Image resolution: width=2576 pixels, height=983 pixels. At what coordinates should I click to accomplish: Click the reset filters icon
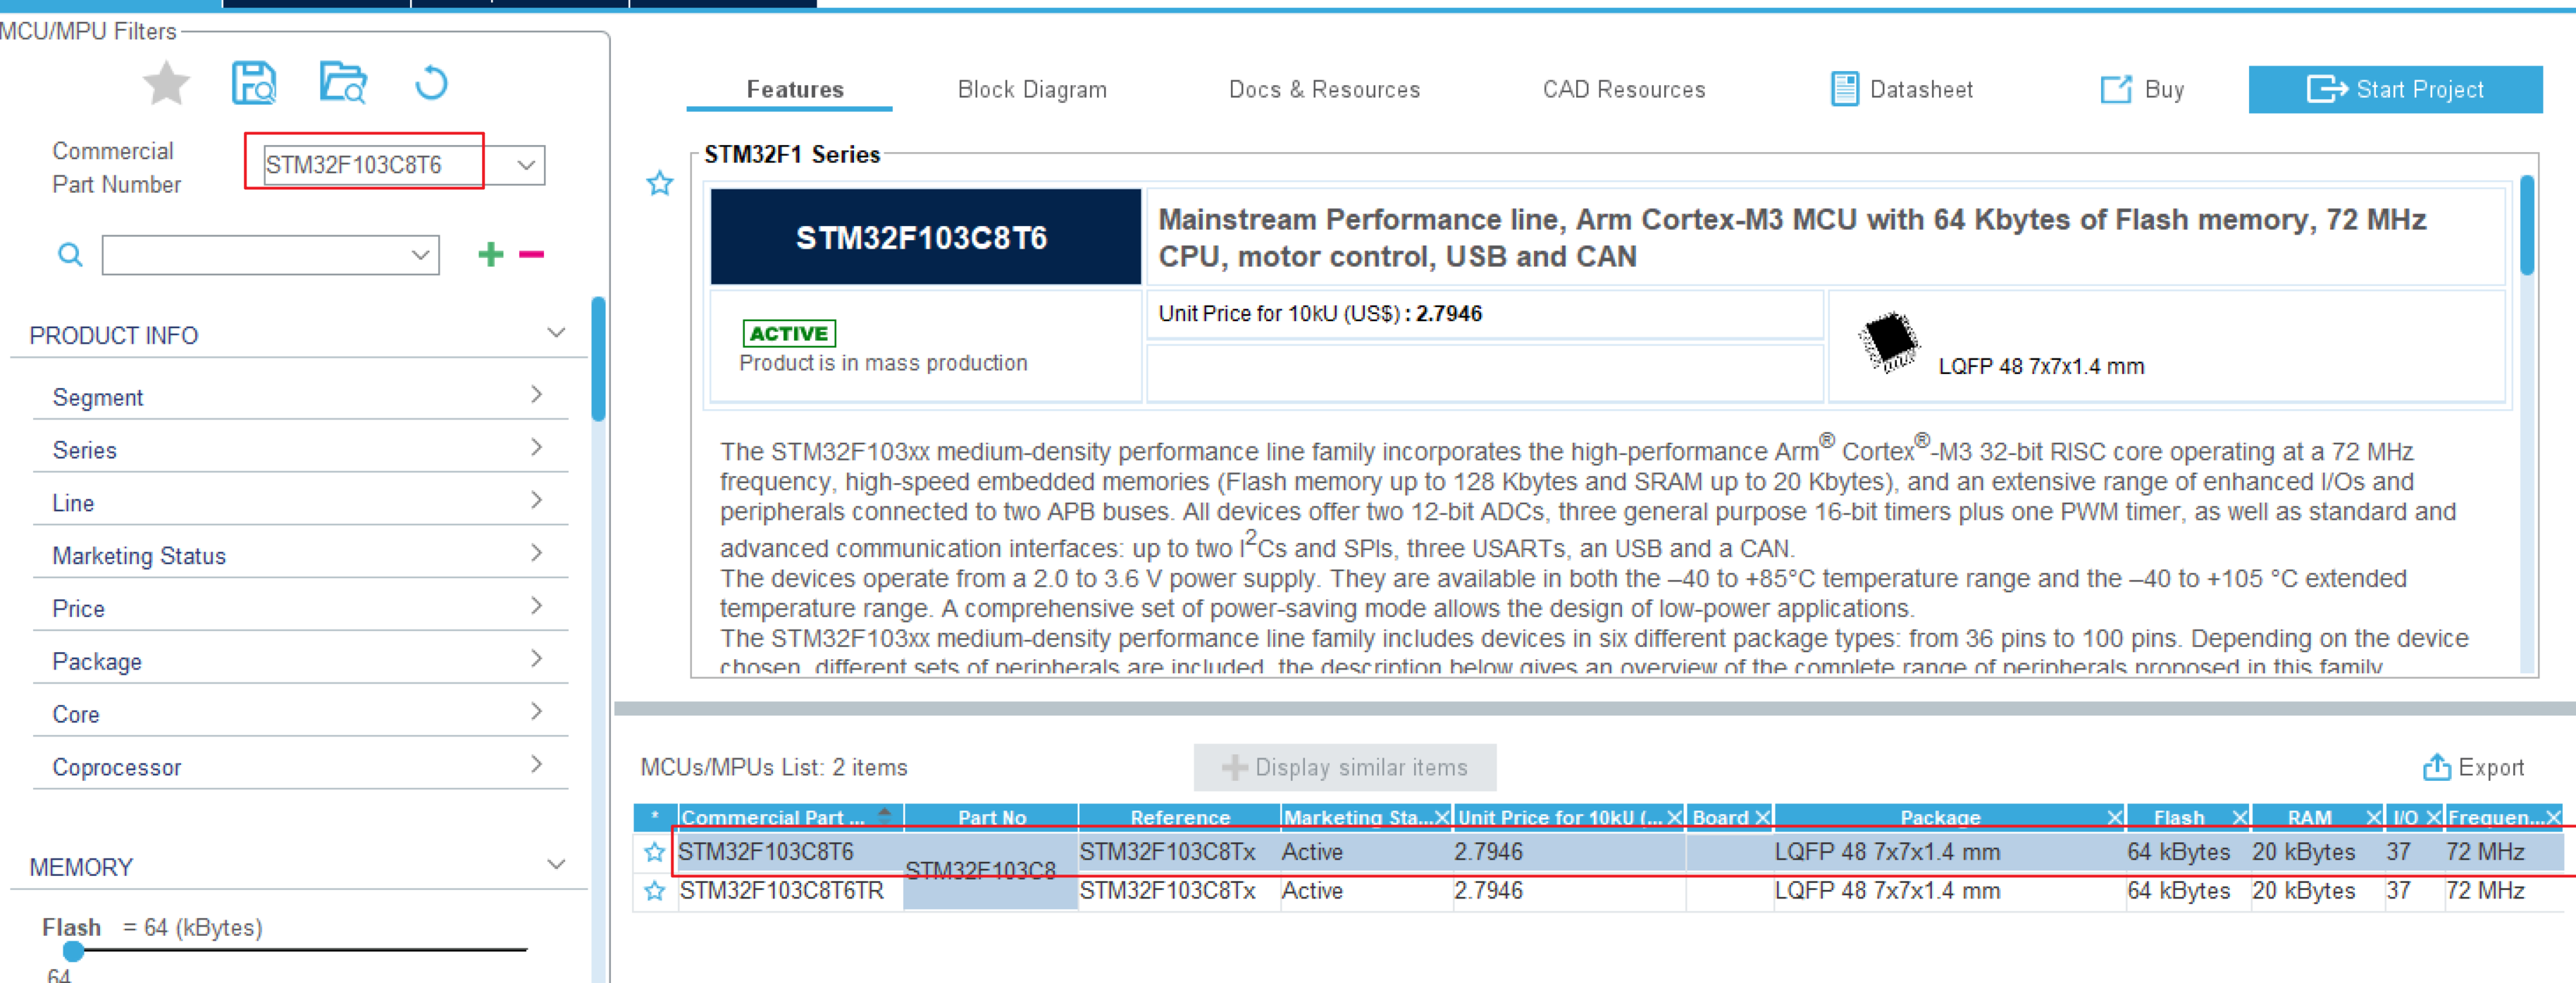(x=431, y=83)
